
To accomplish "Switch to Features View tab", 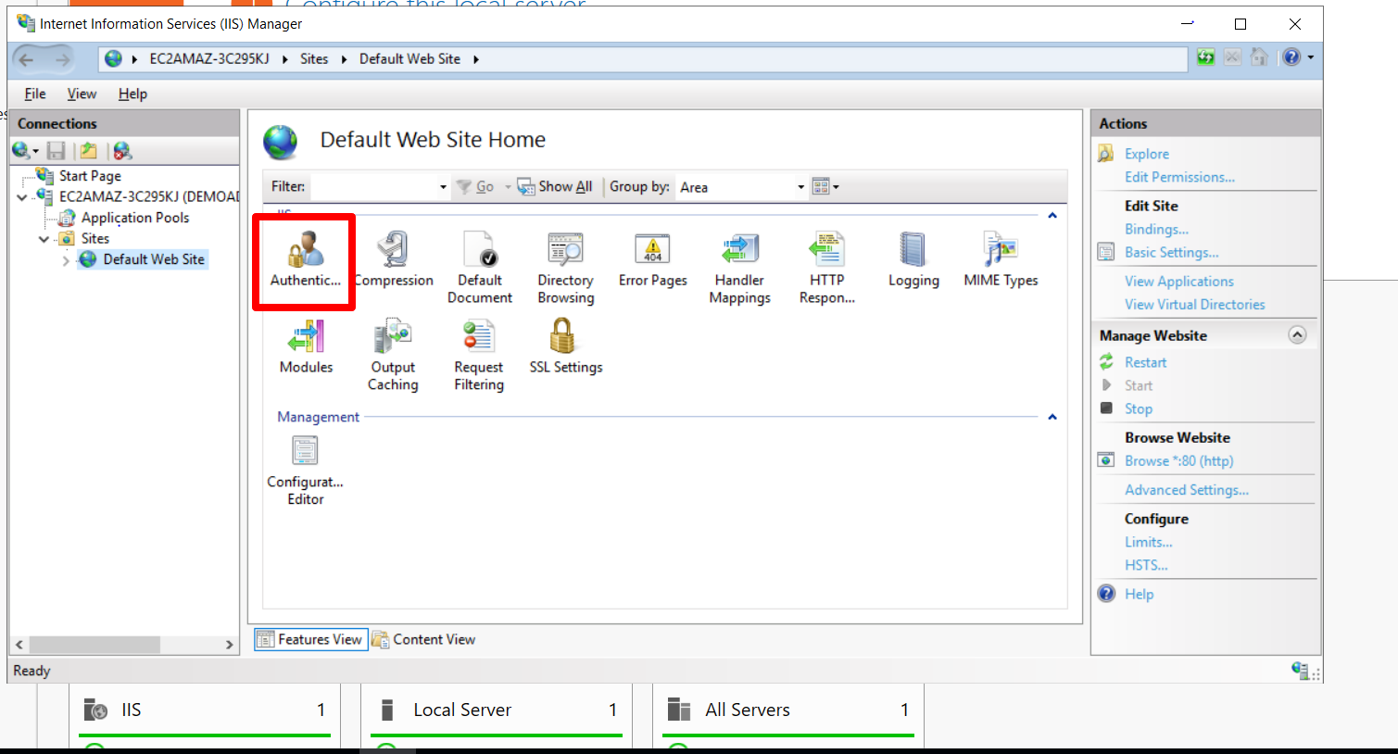I will [311, 639].
